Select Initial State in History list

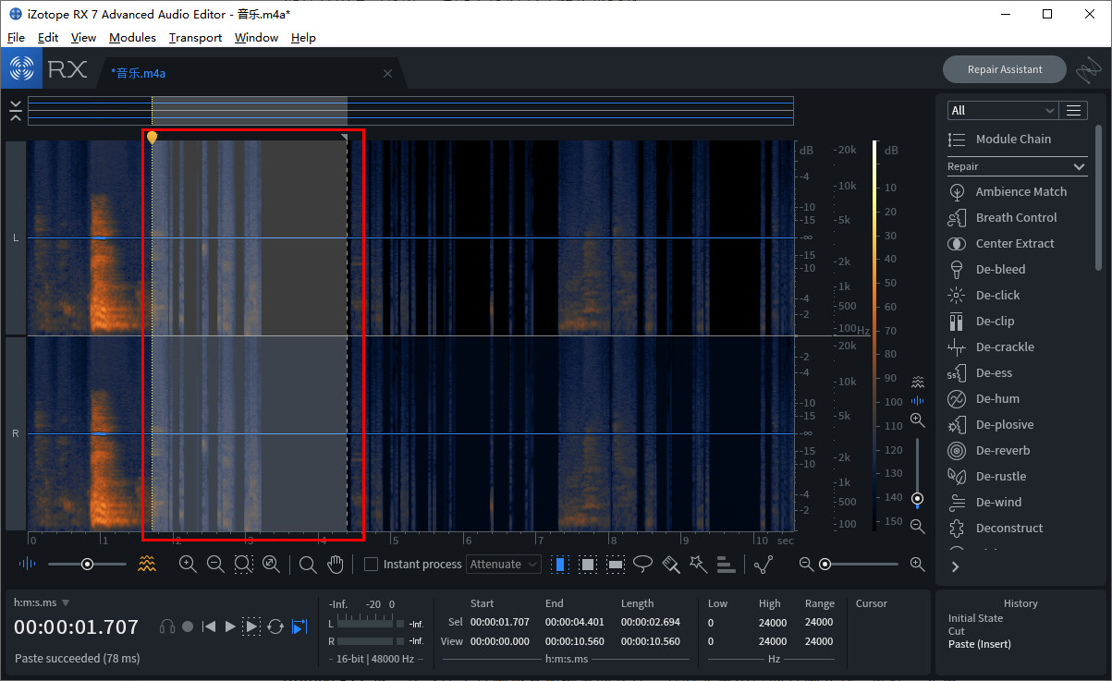tap(975, 618)
